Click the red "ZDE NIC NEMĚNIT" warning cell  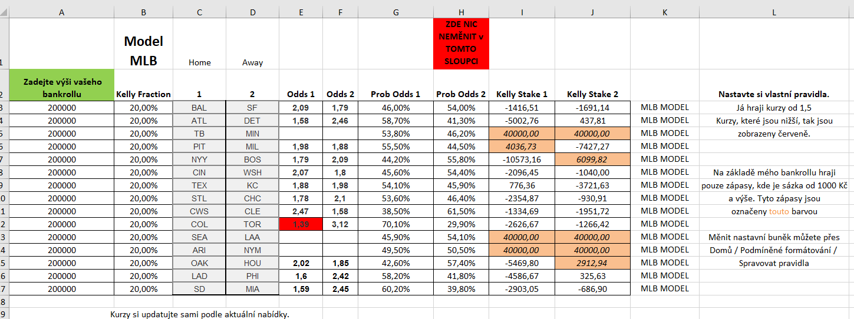[461, 44]
